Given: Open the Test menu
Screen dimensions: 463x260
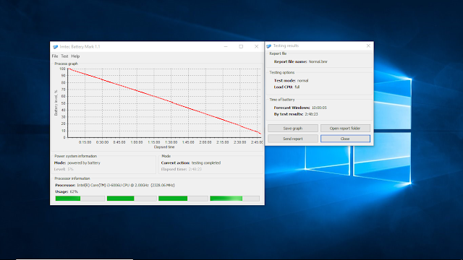Looking at the screenshot, I should pos(64,56).
